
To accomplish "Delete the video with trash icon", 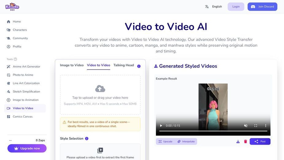I will click(245, 142).
